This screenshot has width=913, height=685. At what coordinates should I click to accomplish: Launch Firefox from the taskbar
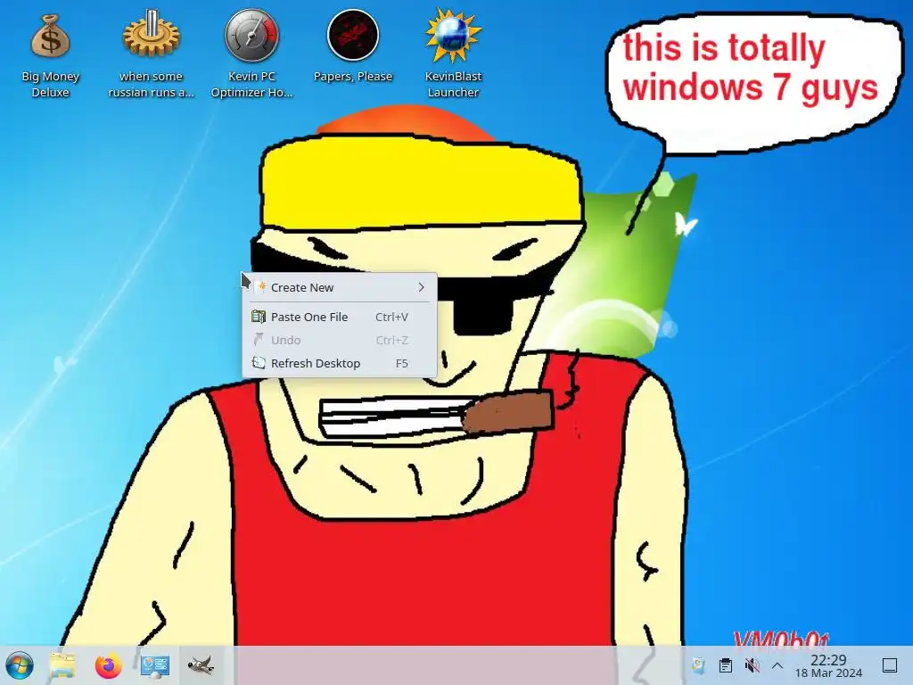tap(108, 665)
